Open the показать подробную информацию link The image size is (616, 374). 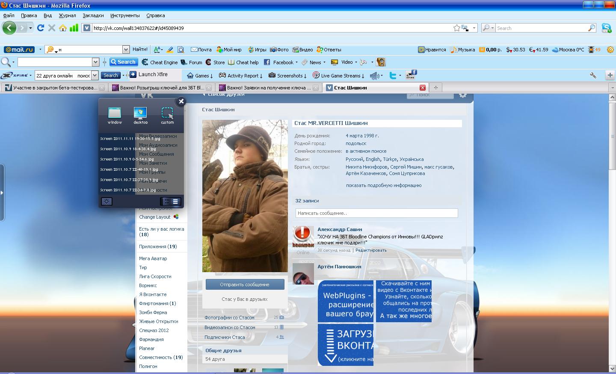pyautogui.click(x=383, y=185)
